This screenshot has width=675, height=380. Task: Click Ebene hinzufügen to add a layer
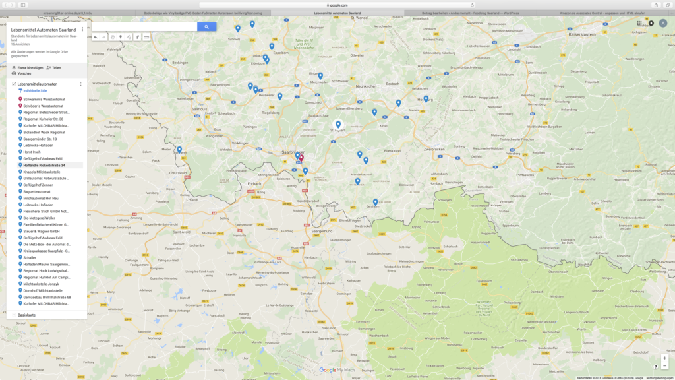[30, 67]
